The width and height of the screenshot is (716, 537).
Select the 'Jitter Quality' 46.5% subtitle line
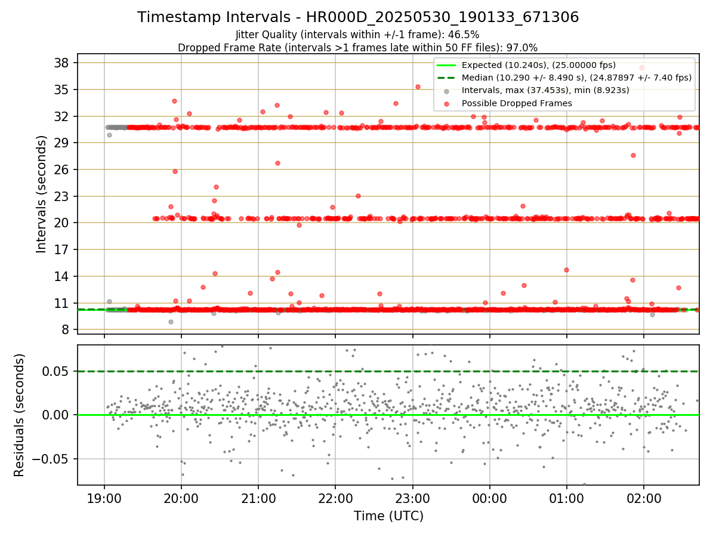357,35
